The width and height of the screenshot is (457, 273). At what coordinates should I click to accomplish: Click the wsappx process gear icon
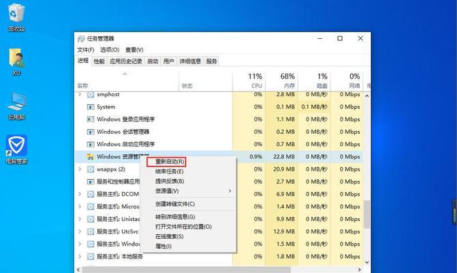click(90, 169)
